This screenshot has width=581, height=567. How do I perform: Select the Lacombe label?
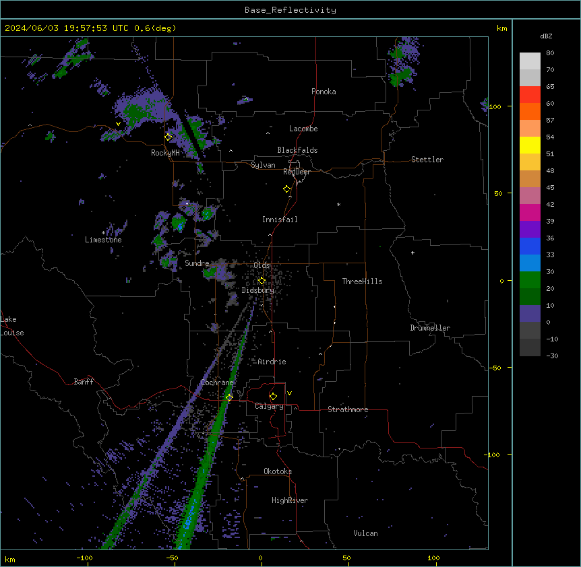(x=303, y=129)
